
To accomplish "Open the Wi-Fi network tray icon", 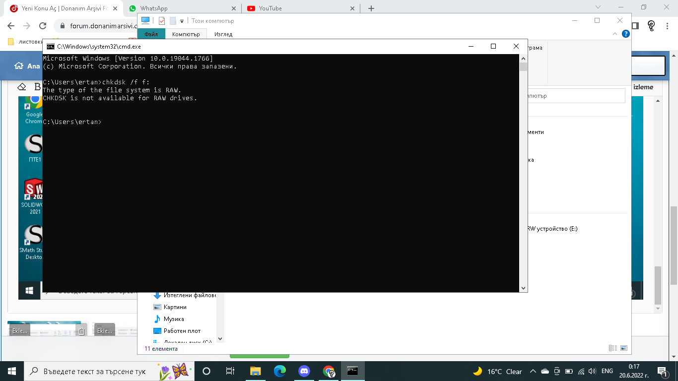I will coord(580,371).
